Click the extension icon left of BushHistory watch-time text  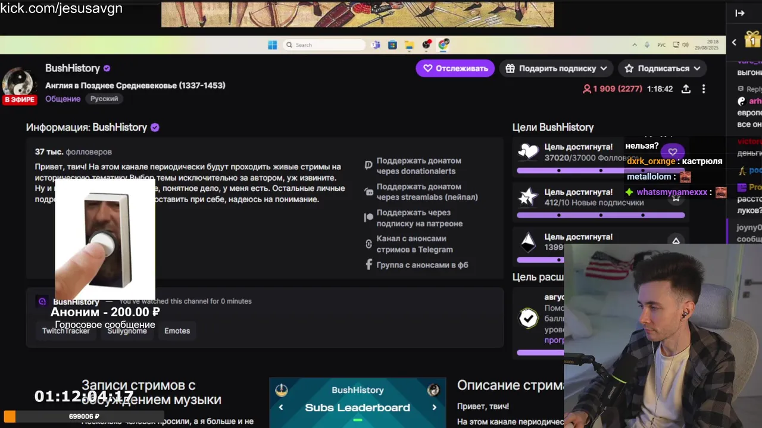click(x=42, y=301)
